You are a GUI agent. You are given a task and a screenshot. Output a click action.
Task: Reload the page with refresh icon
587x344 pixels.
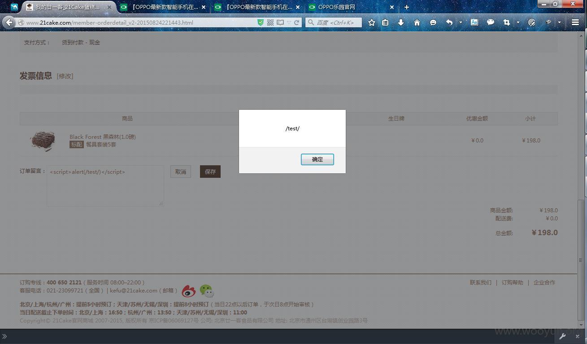[296, 22]
